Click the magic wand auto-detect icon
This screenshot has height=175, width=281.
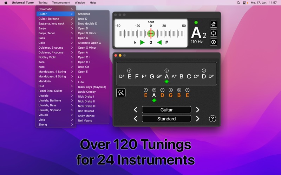tap(121, 93)
